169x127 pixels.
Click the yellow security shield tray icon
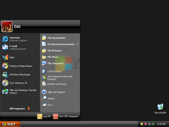142,124
